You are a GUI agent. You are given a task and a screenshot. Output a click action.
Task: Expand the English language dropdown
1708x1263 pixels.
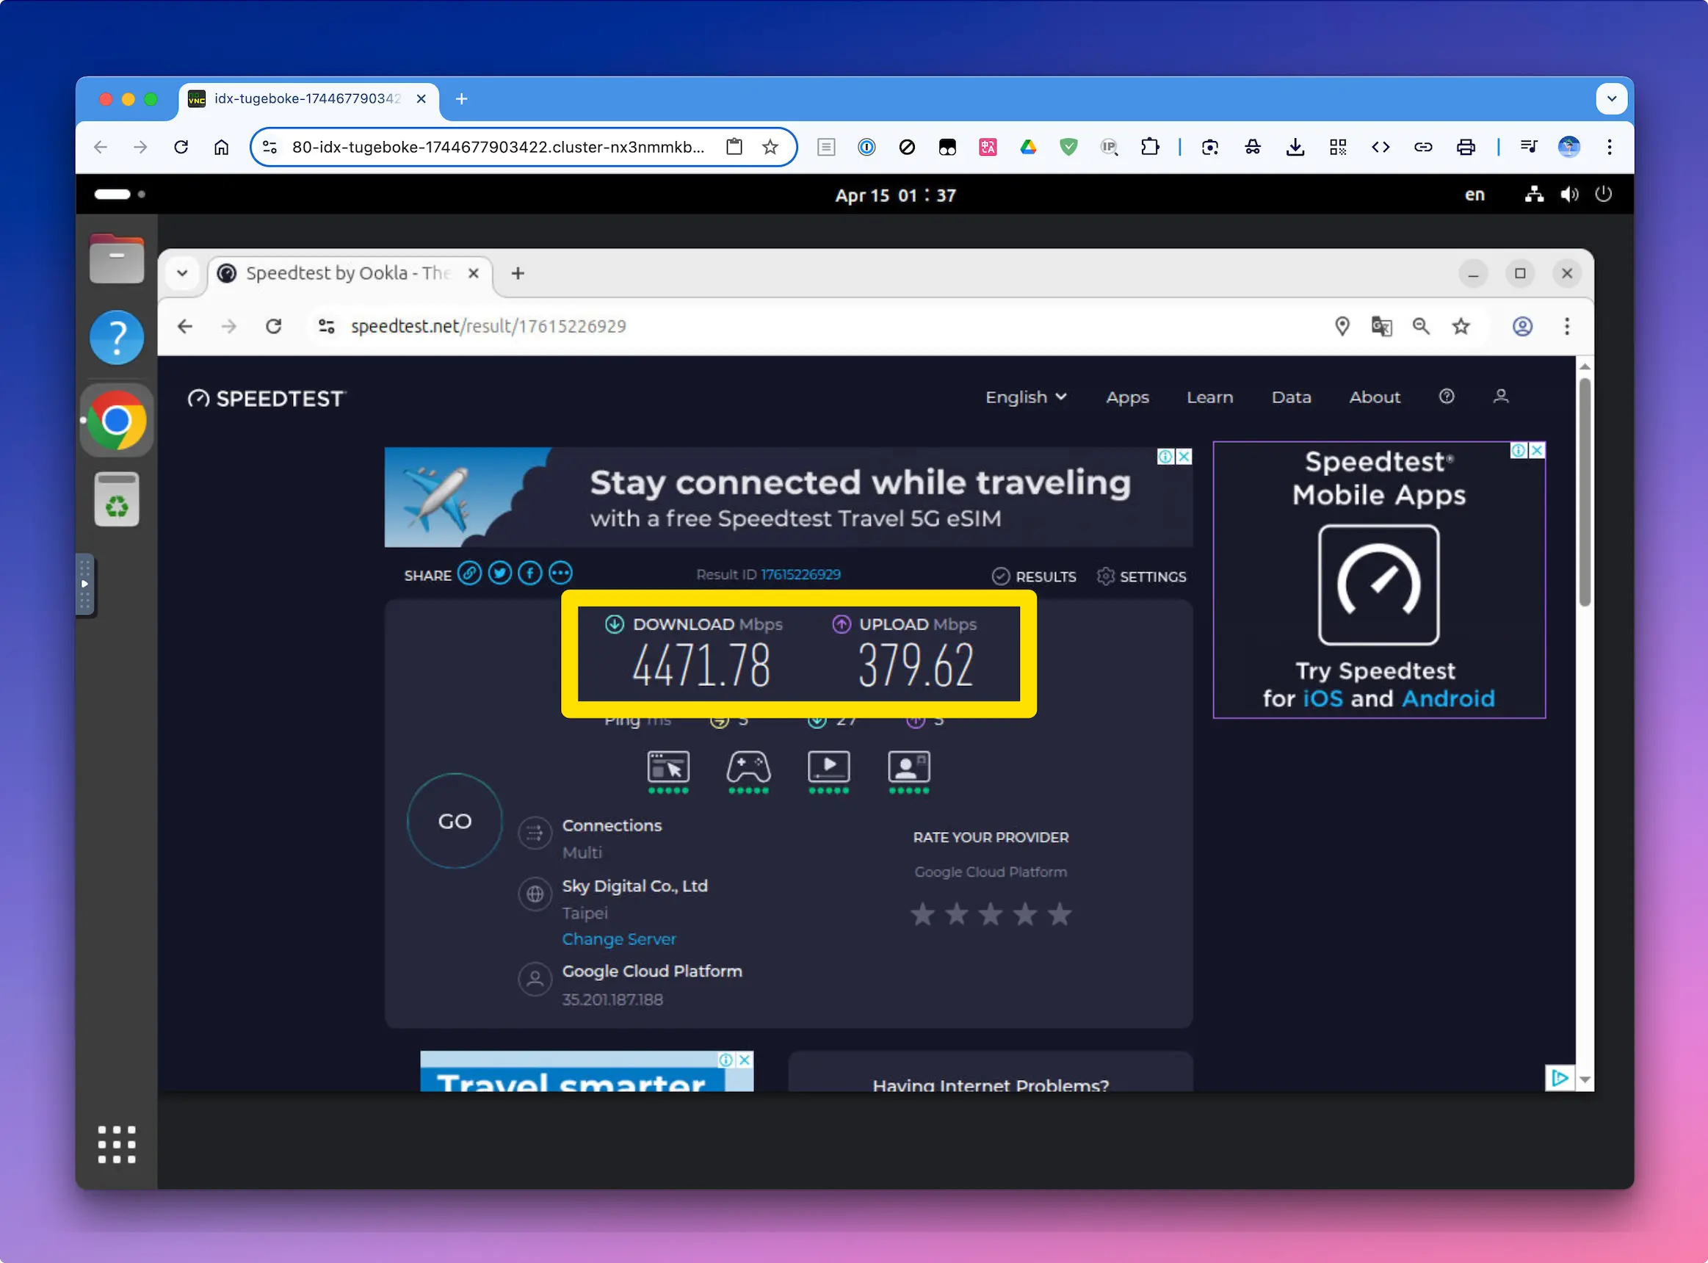1026,397
